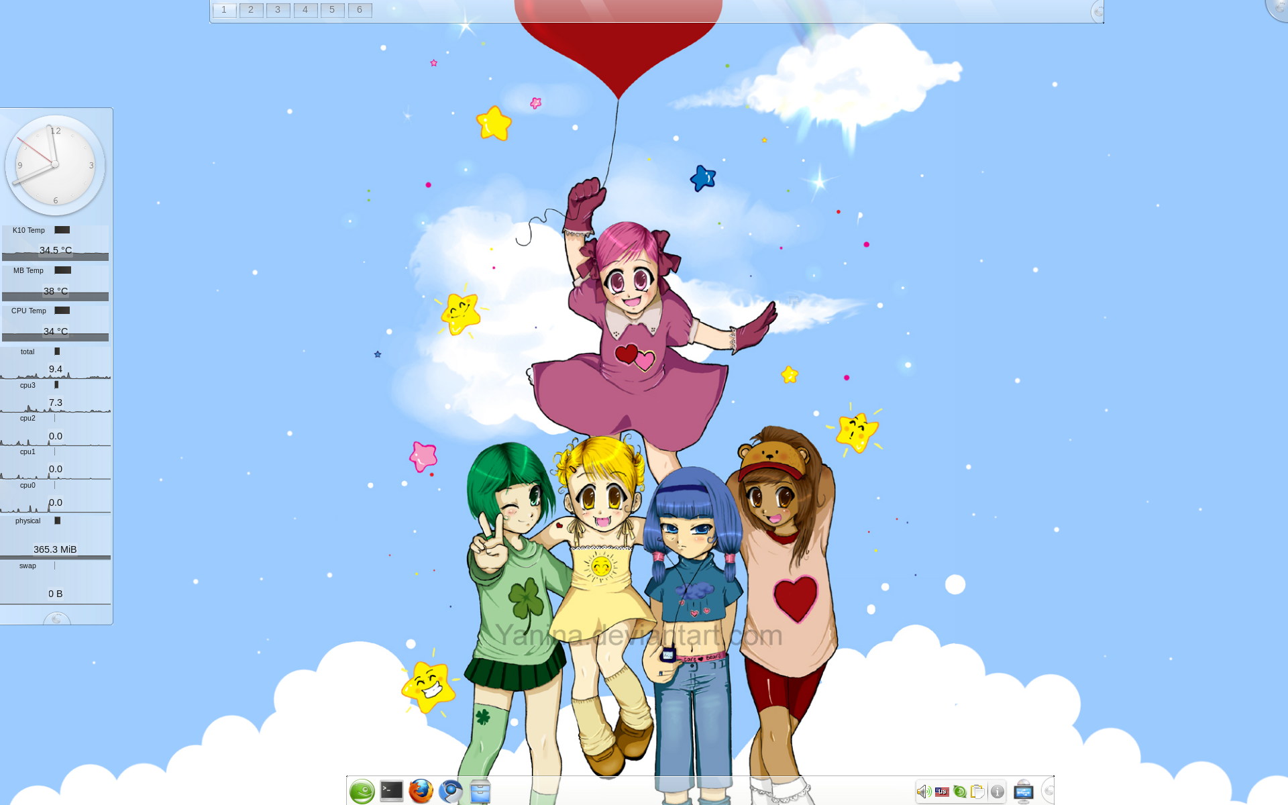
Task: Launch the Konsole terminal from the panel
Action: (x=392, y=792)
